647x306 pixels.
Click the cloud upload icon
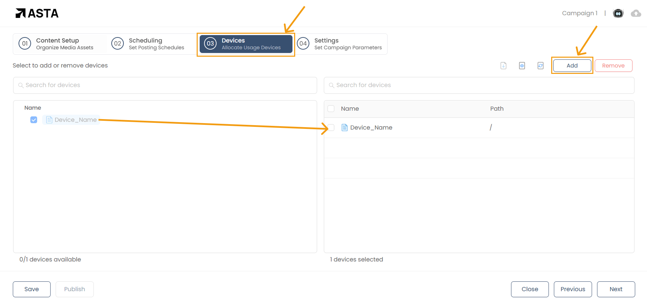click(x=636, y=13)
